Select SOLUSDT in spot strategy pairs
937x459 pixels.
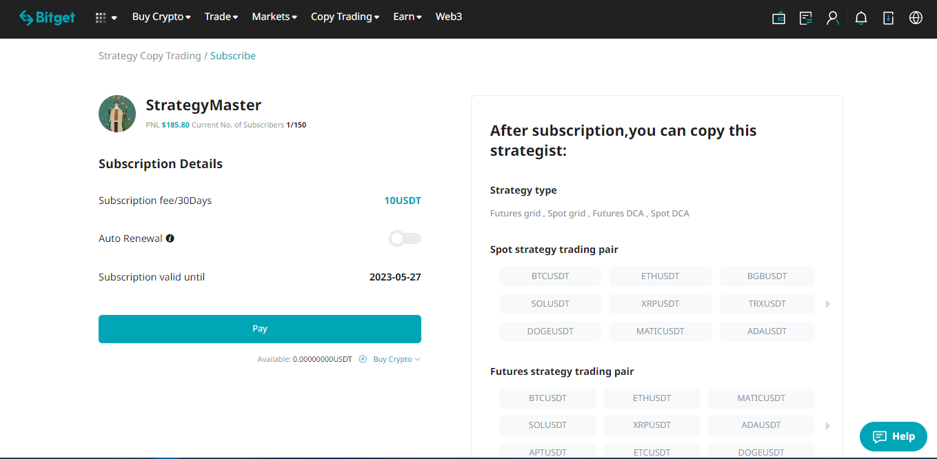pyautogui.click(x=550, y=304)
